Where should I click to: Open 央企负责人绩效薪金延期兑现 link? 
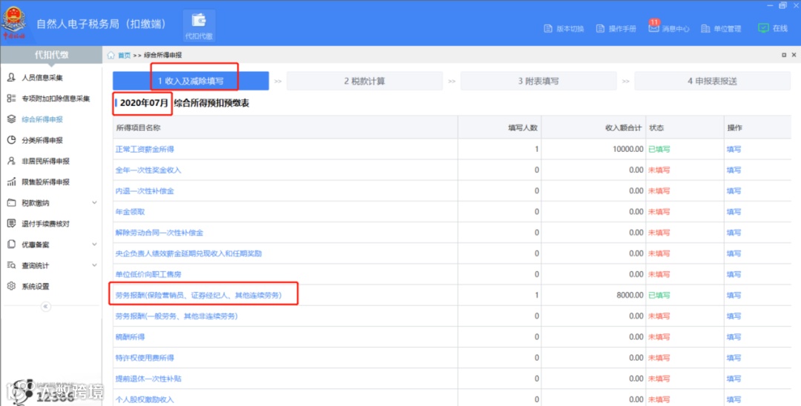coord(188,253)
